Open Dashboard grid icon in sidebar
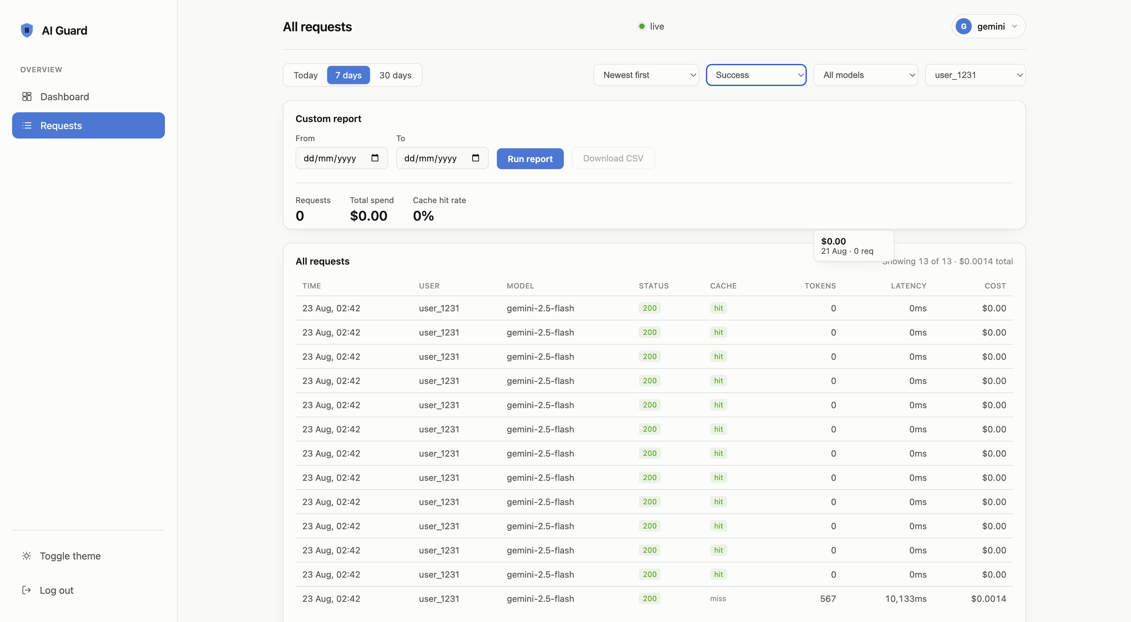The image size is (1131, 622). [27, 96]
